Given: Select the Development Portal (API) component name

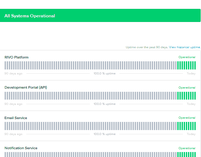Looking at the screenshot, I should tap(26, 88).
